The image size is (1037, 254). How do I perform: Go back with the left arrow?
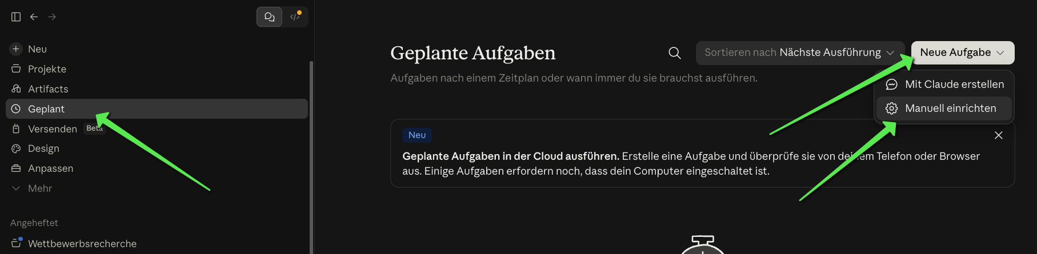point(34,17)
